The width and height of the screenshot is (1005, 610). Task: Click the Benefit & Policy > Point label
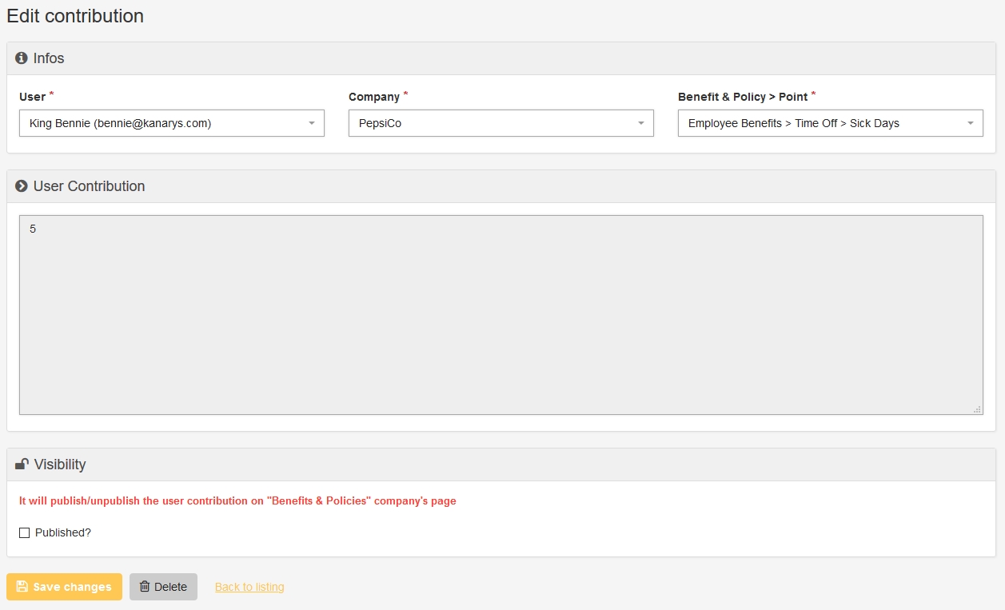743,97
